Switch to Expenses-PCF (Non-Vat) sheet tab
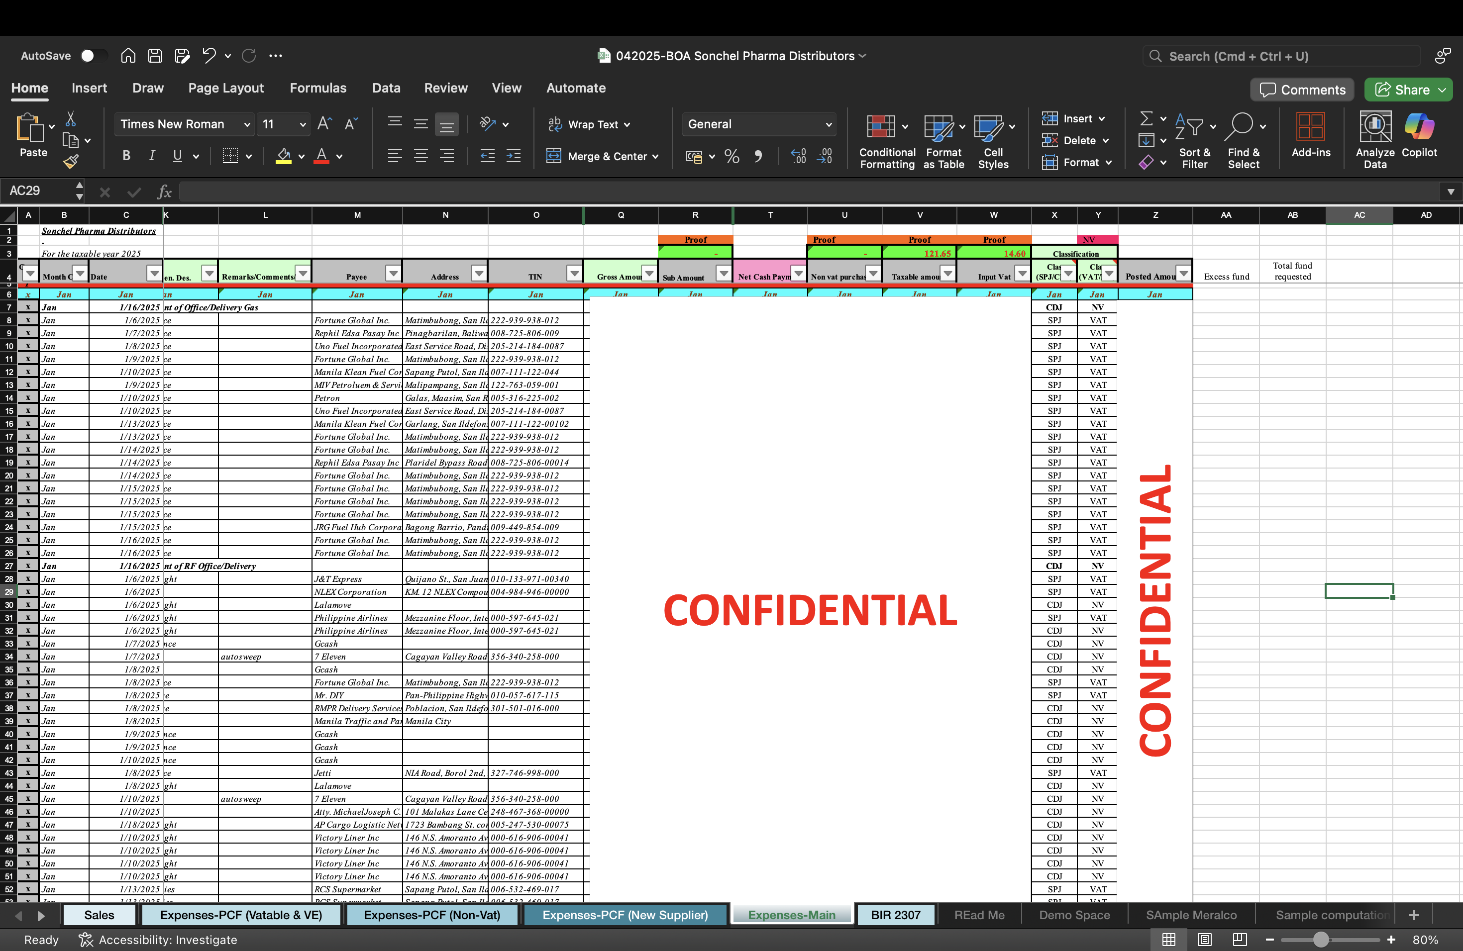This screenshot has width=1463, height=951. pyautogui.click(x=431, y=915)
